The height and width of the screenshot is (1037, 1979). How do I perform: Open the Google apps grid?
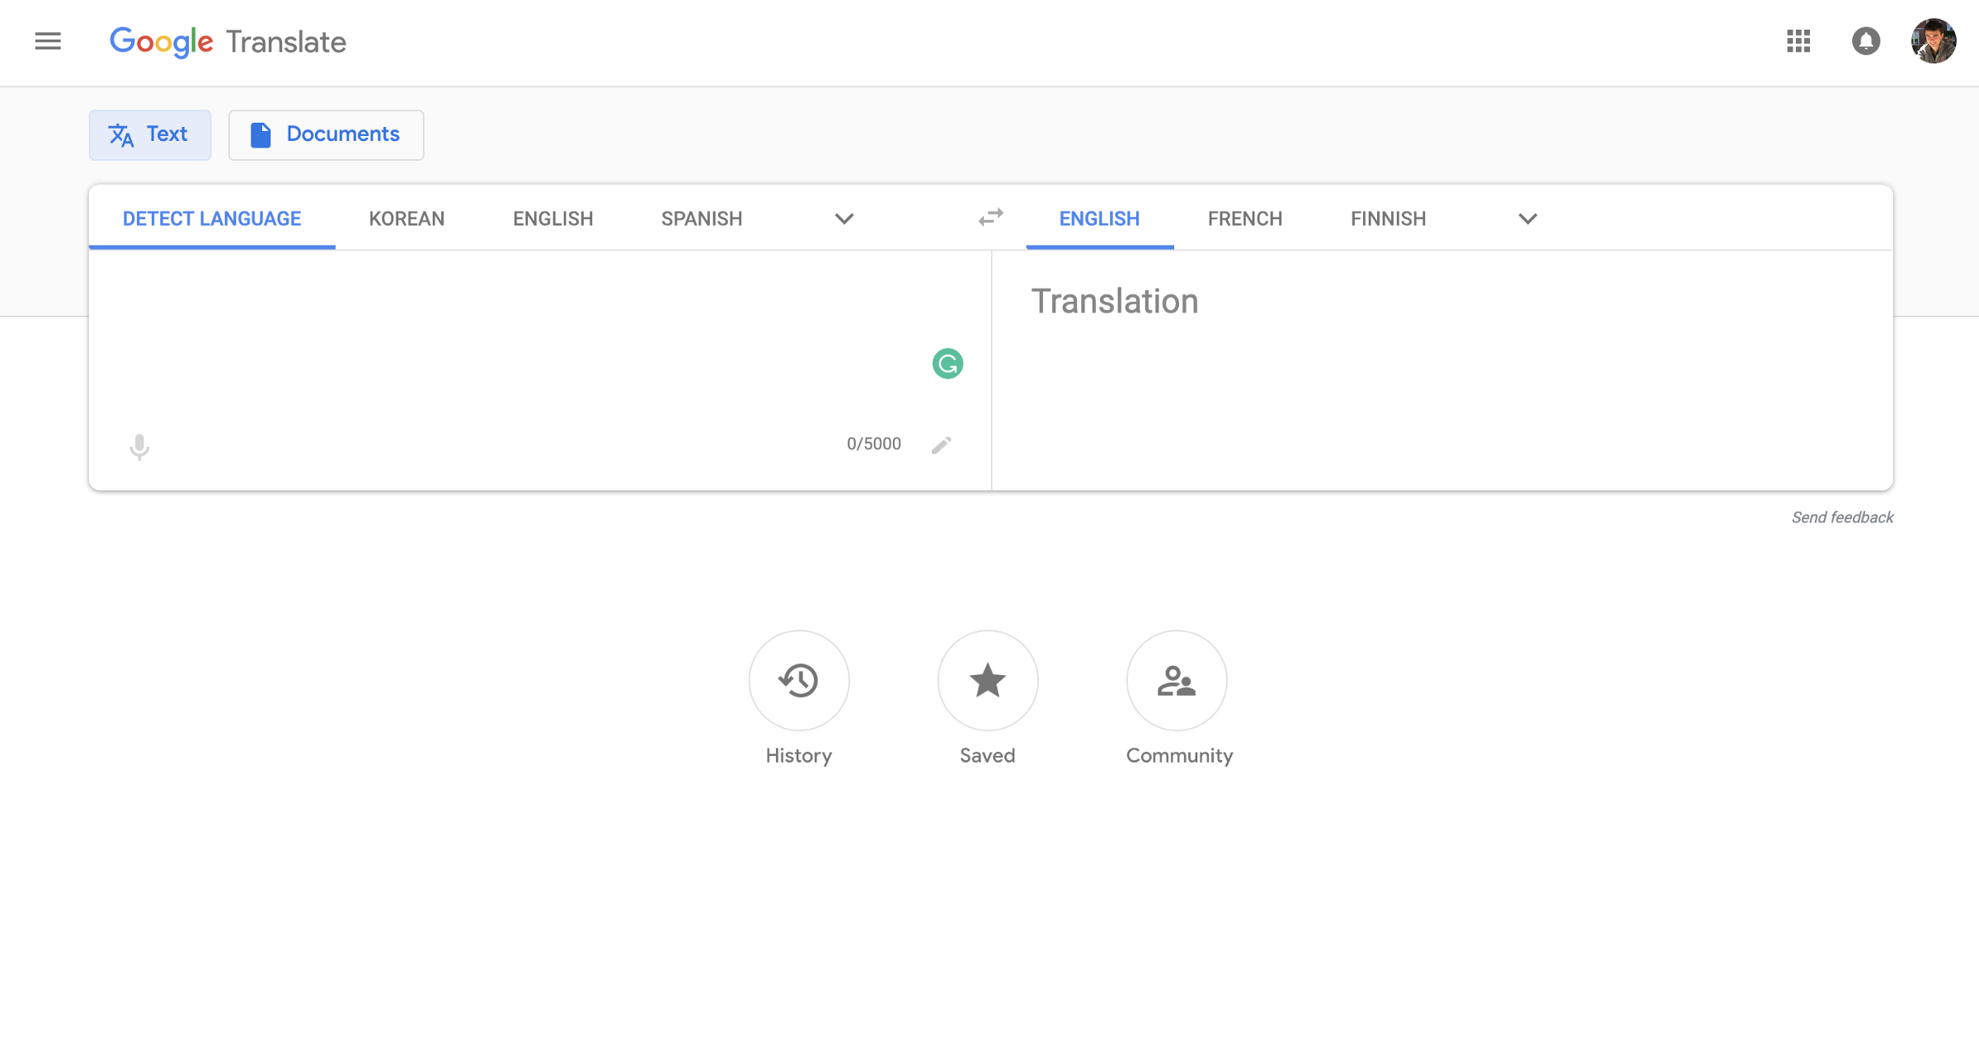tap(1798, 41)
